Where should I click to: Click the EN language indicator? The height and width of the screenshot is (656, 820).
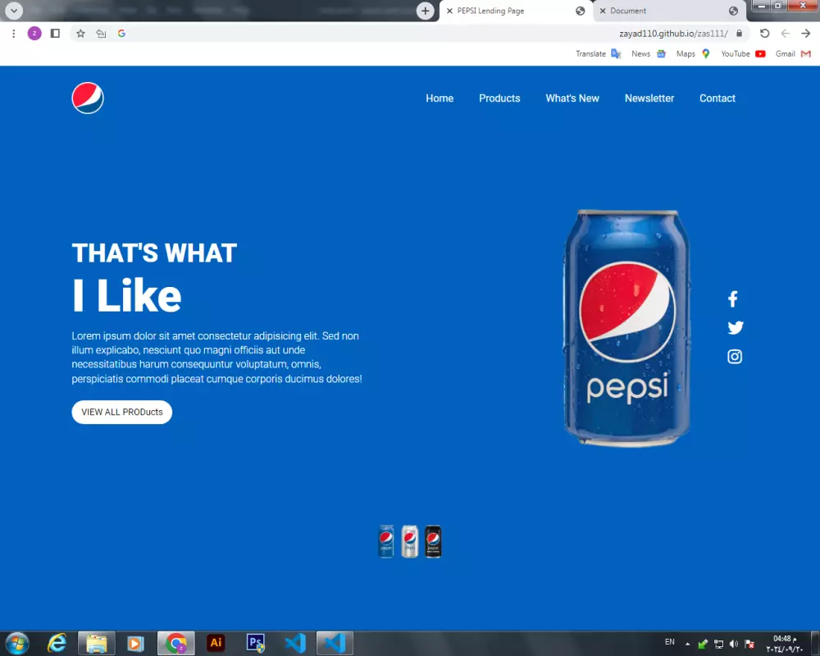(669, 642)
